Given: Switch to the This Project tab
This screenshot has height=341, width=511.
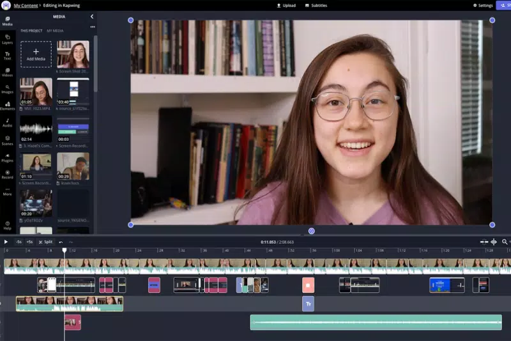Looking at the screenshot, I should point(31,31).
